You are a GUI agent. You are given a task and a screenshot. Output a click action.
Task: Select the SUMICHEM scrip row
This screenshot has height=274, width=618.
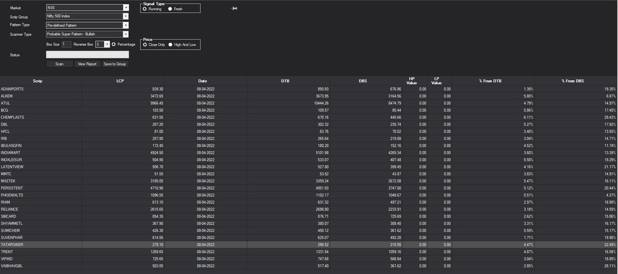pyautogui.click(x=309, y=230)
